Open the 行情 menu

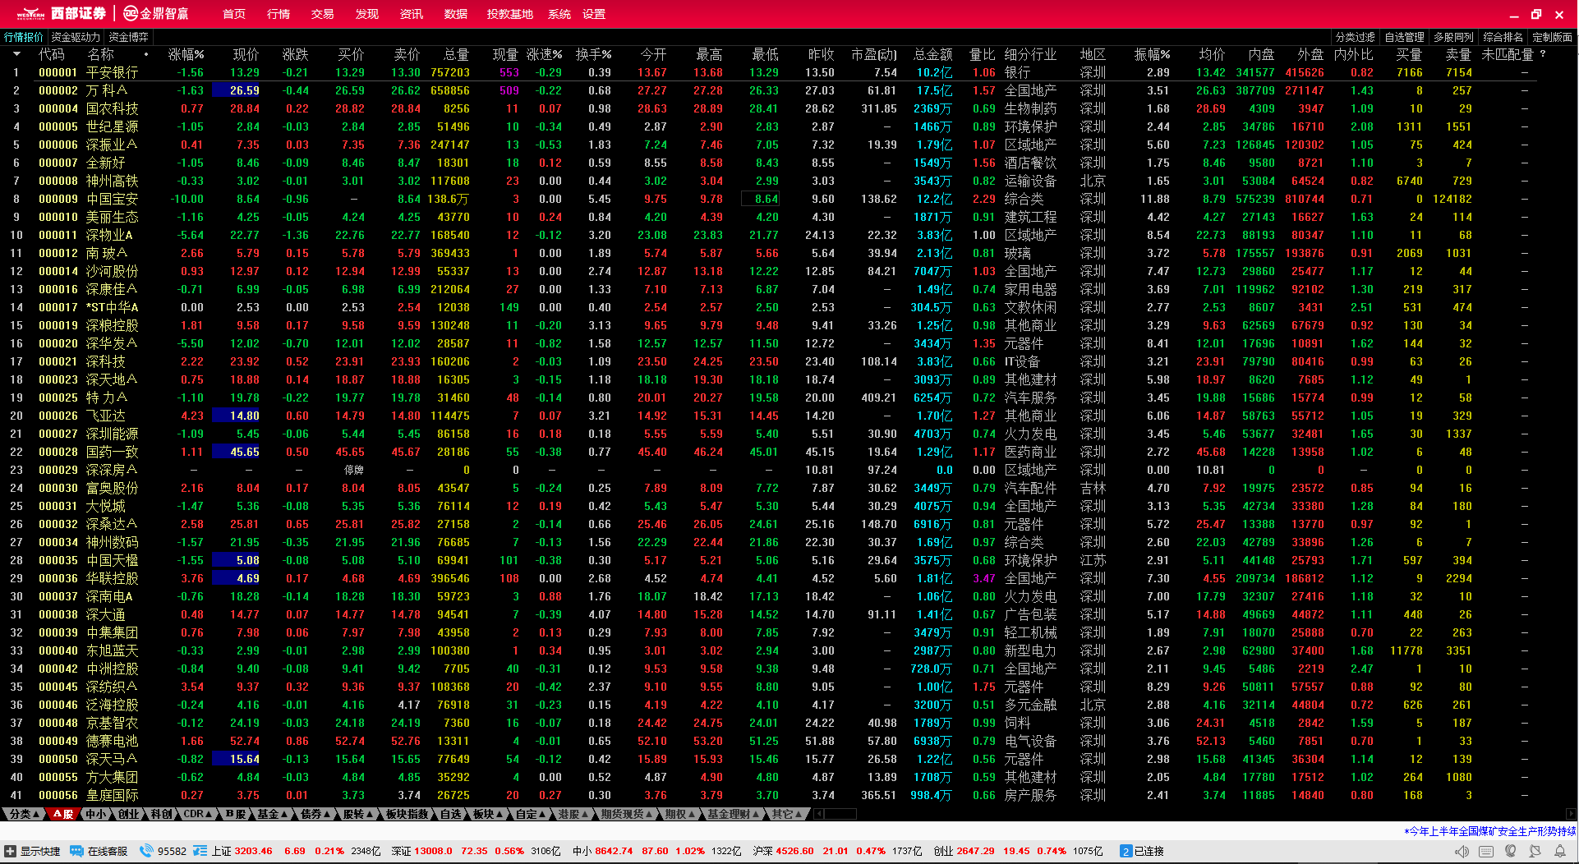pyautogui.click(x=279, y=14)
